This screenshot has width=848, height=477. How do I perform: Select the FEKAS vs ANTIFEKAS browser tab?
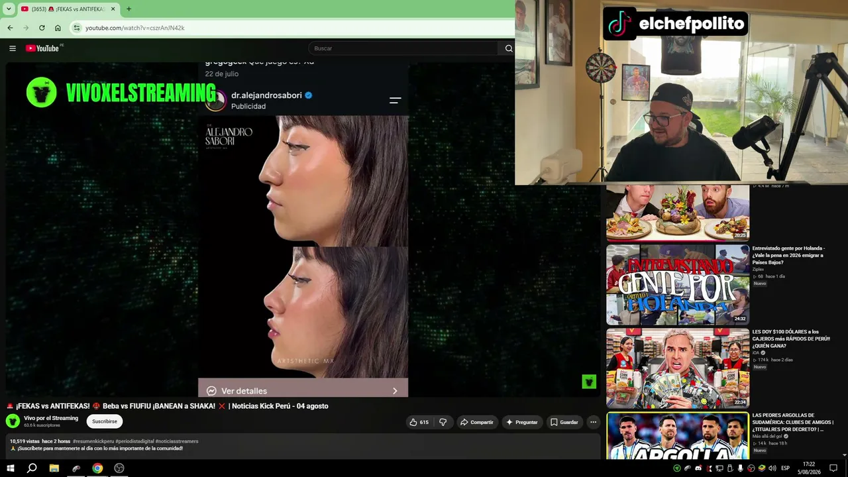[x=68, y=9]
